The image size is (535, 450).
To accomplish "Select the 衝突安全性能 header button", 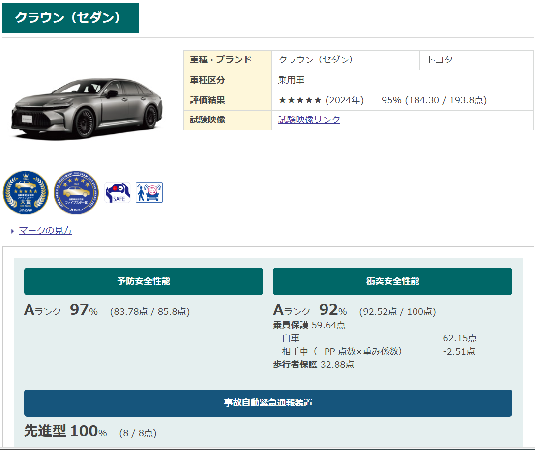I will point(392,281).
